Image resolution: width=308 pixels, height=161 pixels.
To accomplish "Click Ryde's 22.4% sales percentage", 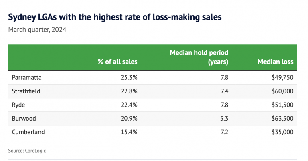I will pyautogui.click(x=129, y=105).
